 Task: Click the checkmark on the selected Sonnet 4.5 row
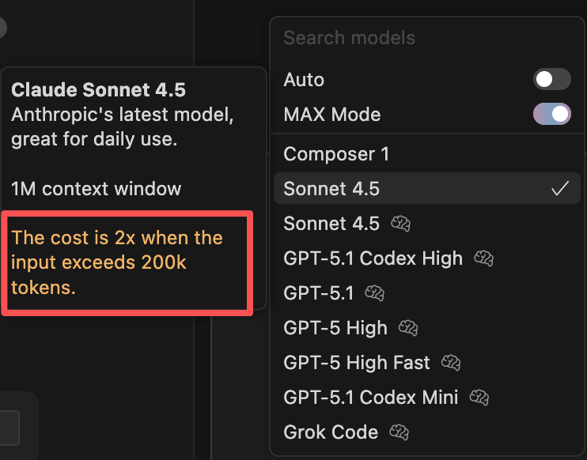click(x=560, y=188)
